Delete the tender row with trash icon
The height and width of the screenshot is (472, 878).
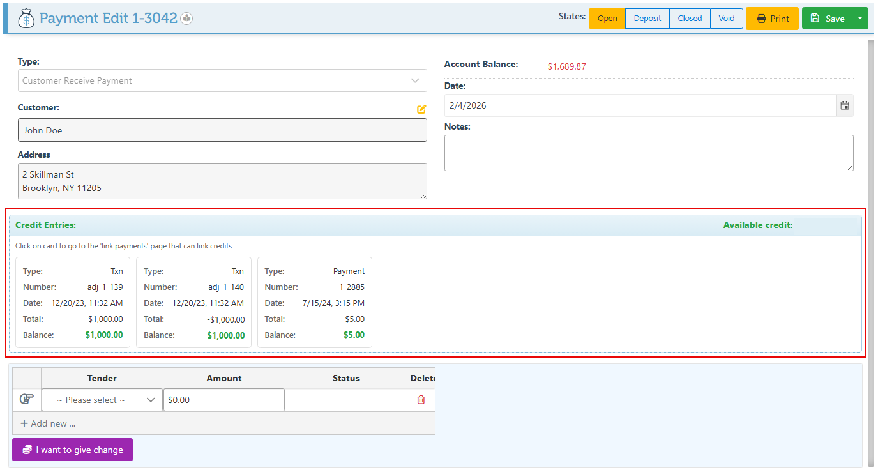pos(421,400)
